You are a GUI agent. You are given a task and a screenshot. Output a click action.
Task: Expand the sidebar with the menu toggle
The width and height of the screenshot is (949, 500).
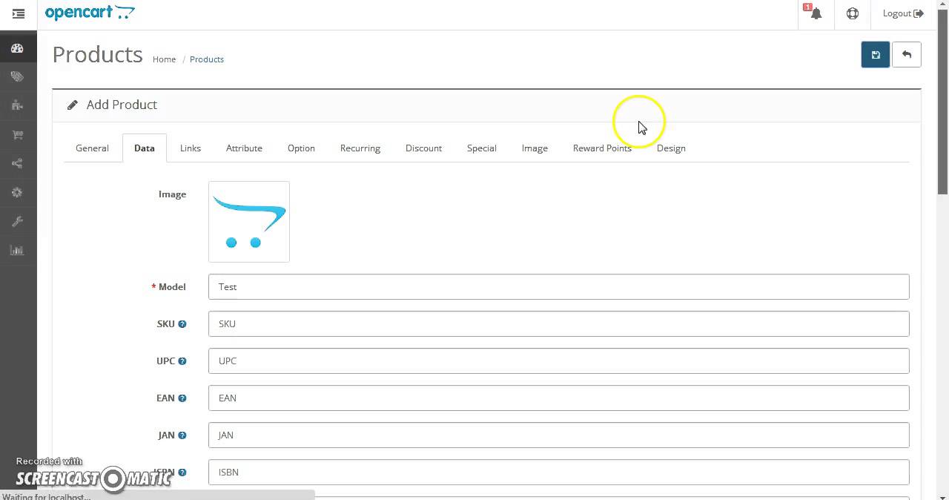[19, 13]
